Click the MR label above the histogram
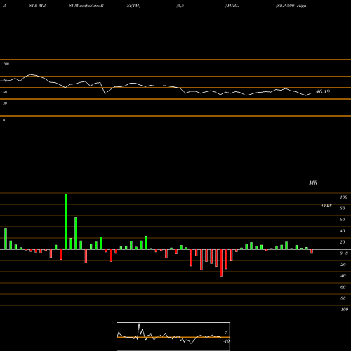 tap(313, 183)
